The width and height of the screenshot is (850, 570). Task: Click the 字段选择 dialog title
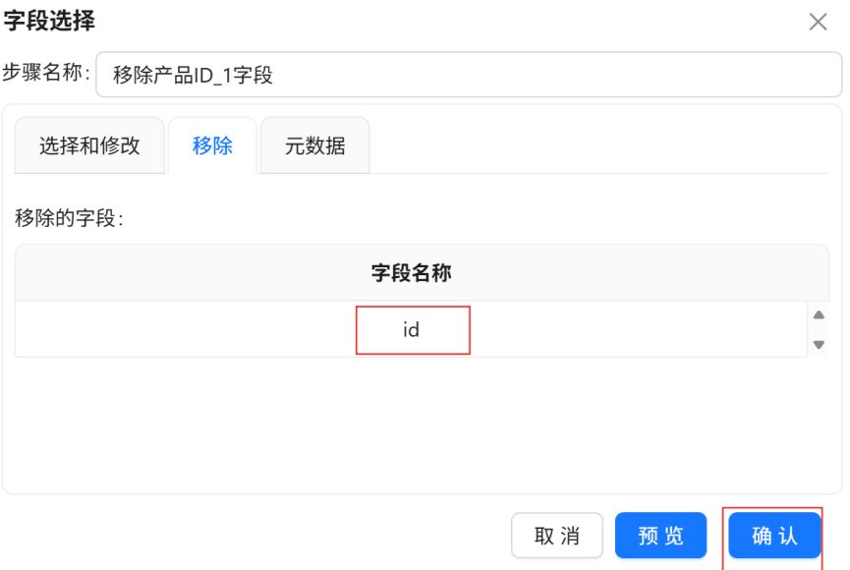[49, 21]
